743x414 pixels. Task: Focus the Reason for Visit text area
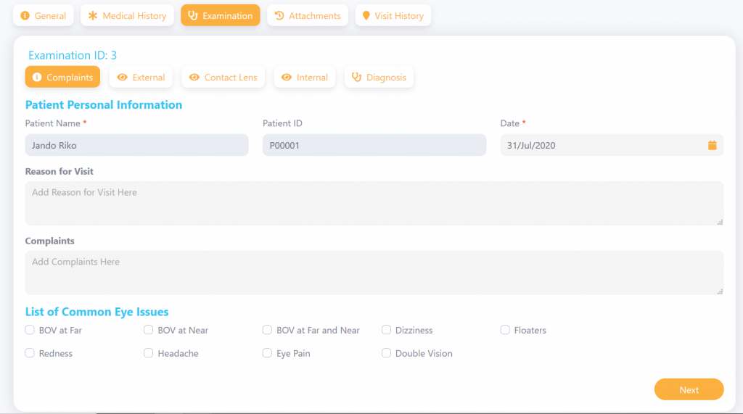pos(374,203)
